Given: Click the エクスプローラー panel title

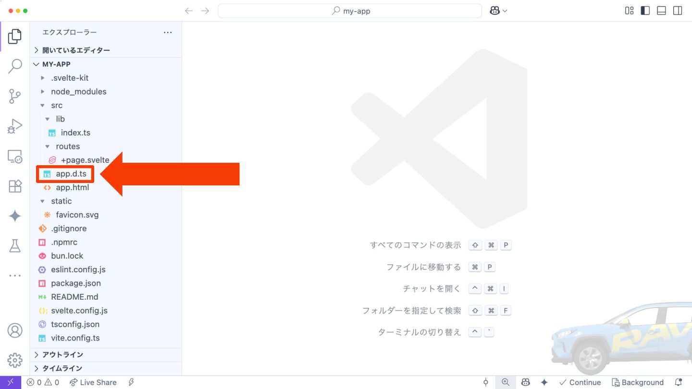Looking at the screenshot, I should point(70,32).
